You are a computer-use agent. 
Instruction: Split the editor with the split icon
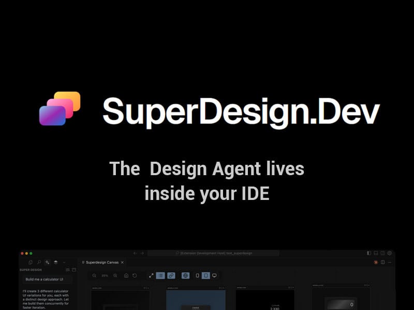(x=382, y=262)
